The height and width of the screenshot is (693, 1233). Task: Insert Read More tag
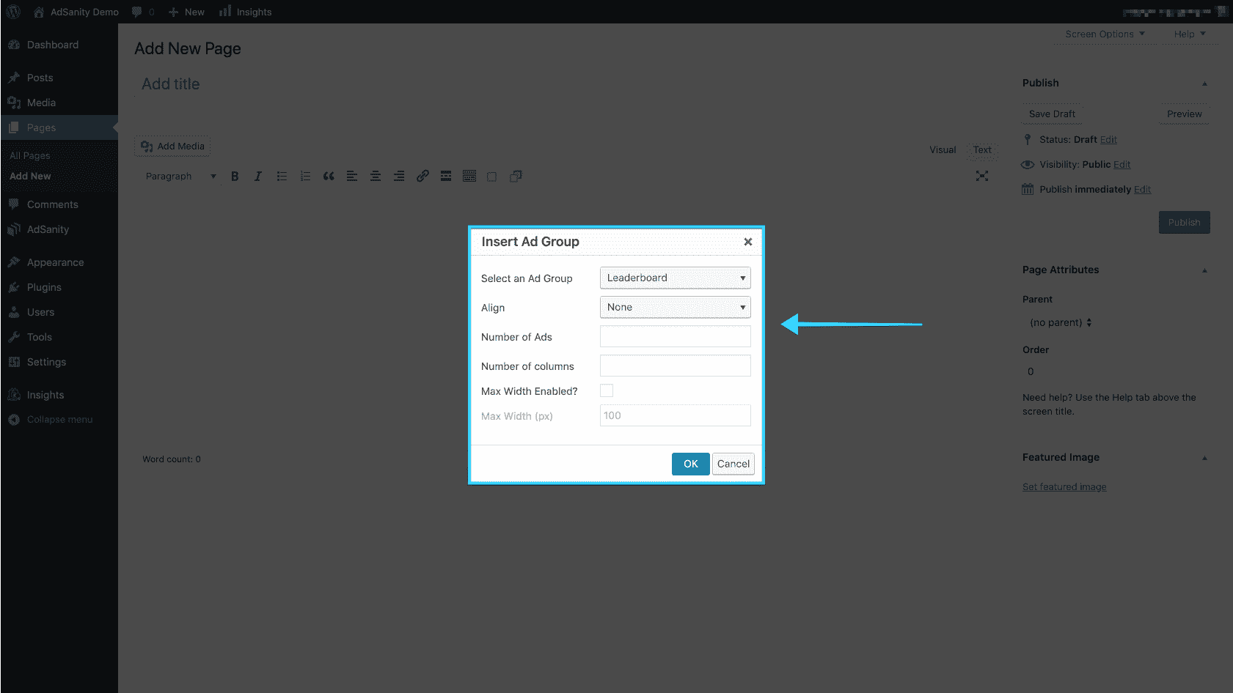click(446, 176)
